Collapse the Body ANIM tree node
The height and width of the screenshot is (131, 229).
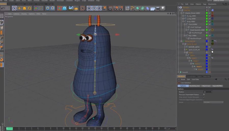pos(183,21)
